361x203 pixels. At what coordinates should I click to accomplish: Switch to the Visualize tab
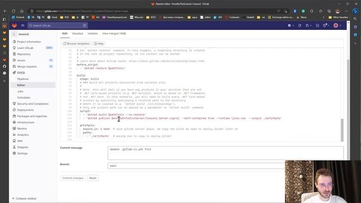(78, 34)
